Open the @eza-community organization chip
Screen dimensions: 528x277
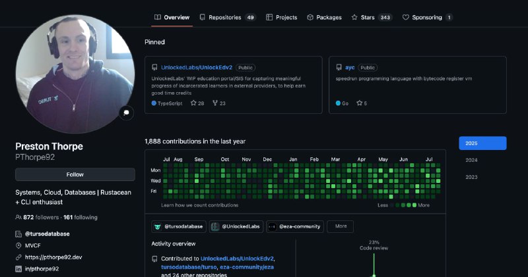click(x=294, y=226)
